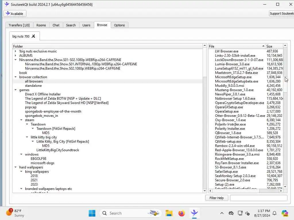Select the popcap folder
This screenshot has width=294, height=220.
pos(30,107)
